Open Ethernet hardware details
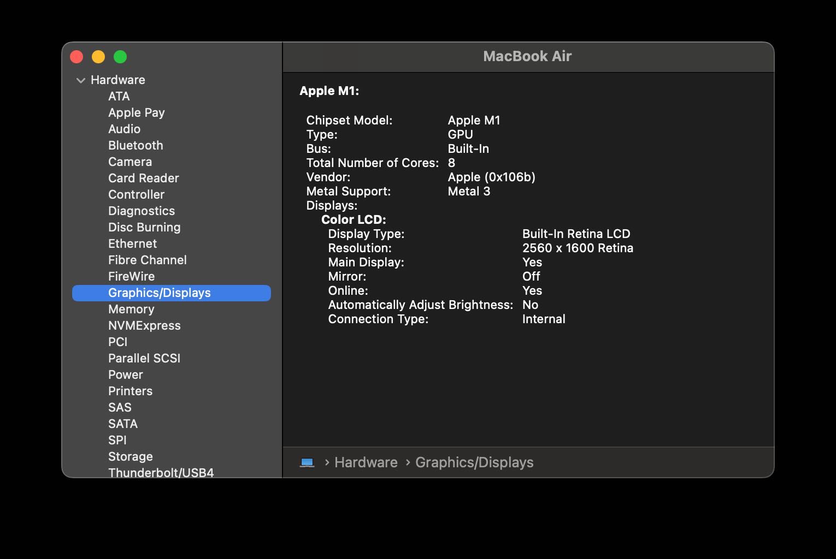Viewport: 836px width, 559px height. pos(132,243)
